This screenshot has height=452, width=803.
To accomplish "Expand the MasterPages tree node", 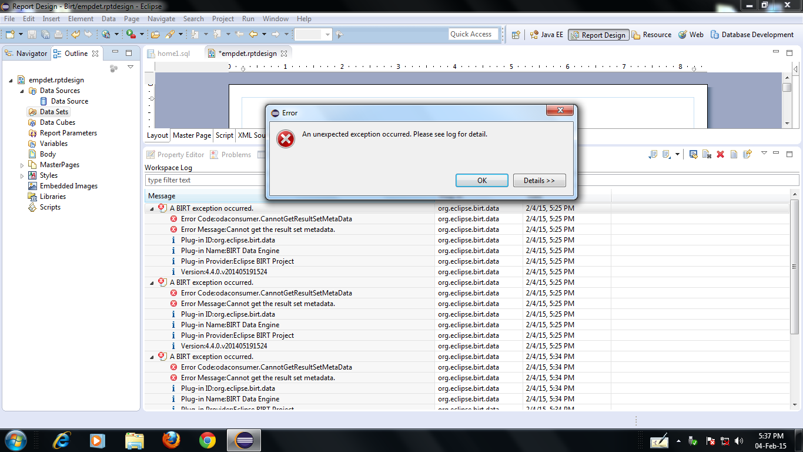I will click(22, 165).
